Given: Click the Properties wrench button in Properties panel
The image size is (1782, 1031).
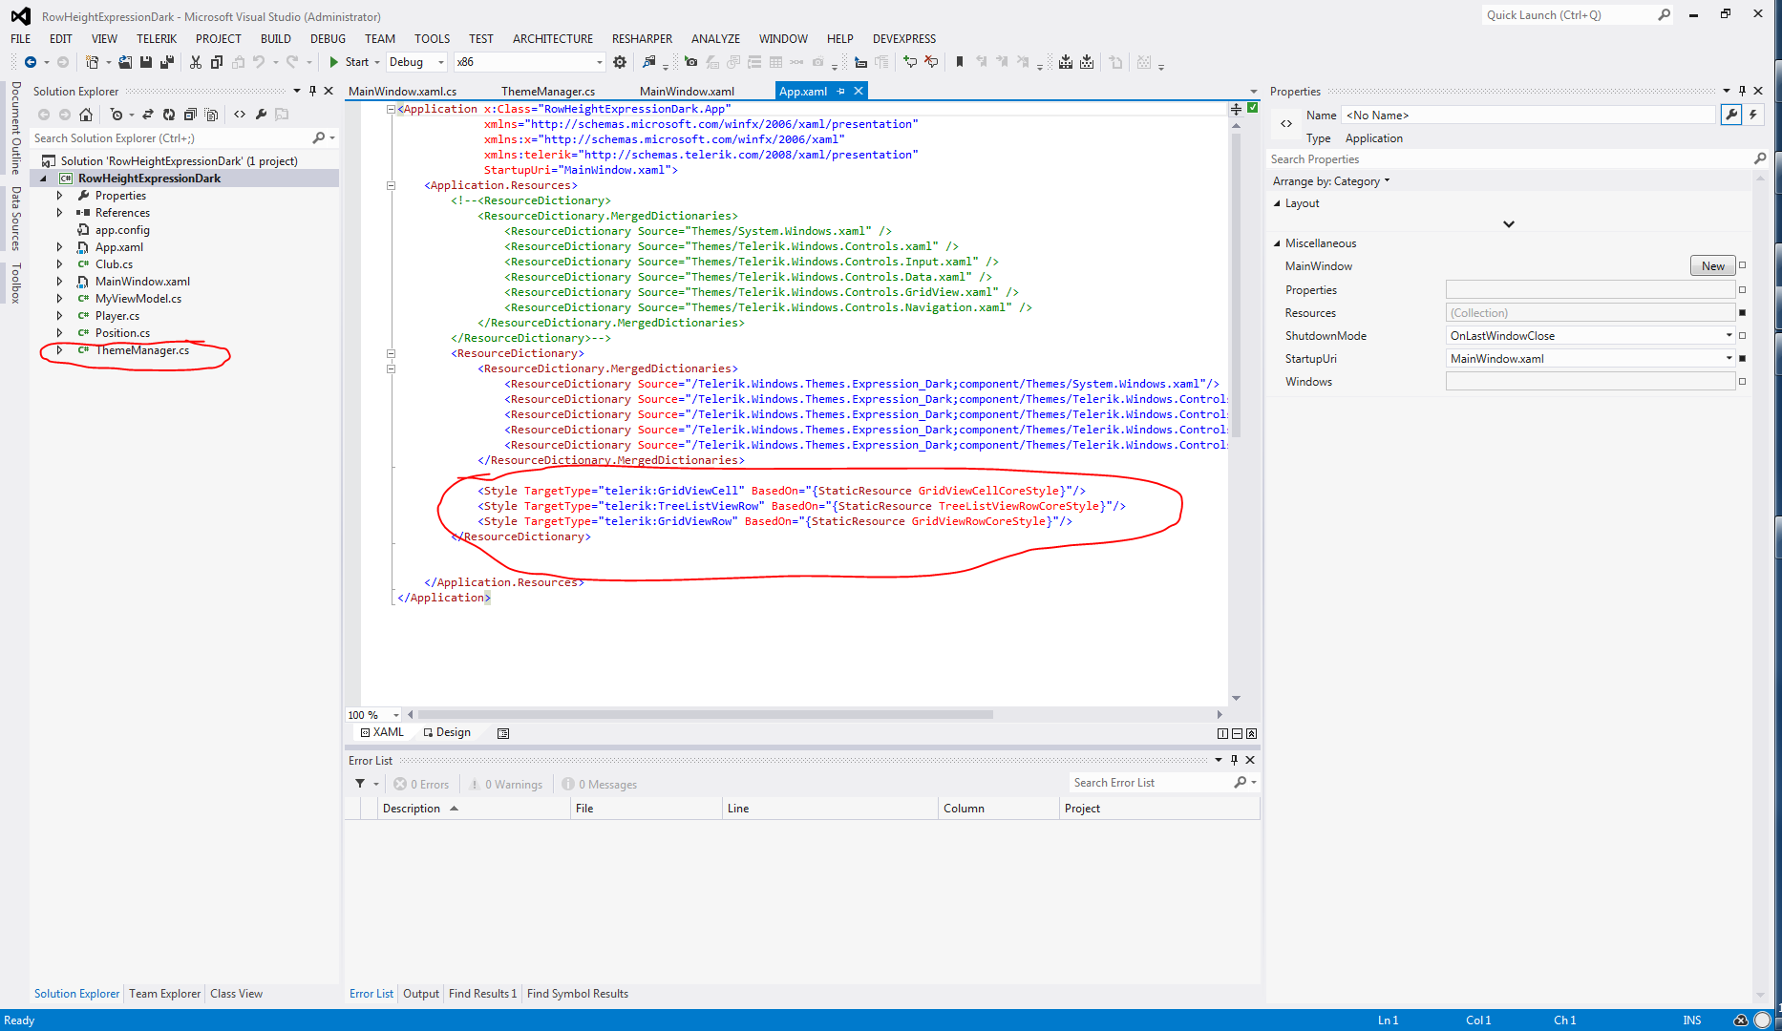Looking at the screenshot, I should 1731,115.
